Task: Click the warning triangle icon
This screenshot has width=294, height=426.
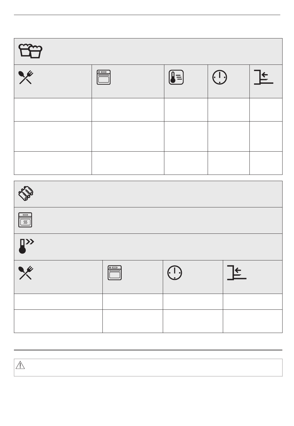Action: pos(20,365)
